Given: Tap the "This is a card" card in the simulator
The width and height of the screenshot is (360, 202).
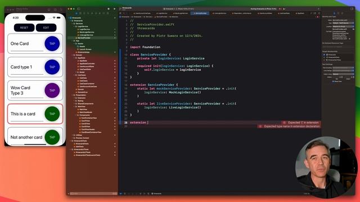Looking at the screenshot, I should 35,114.
